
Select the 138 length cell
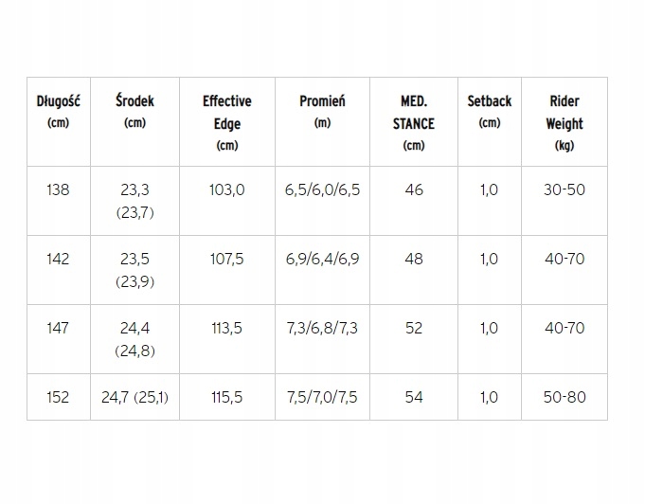click(58, 189)
